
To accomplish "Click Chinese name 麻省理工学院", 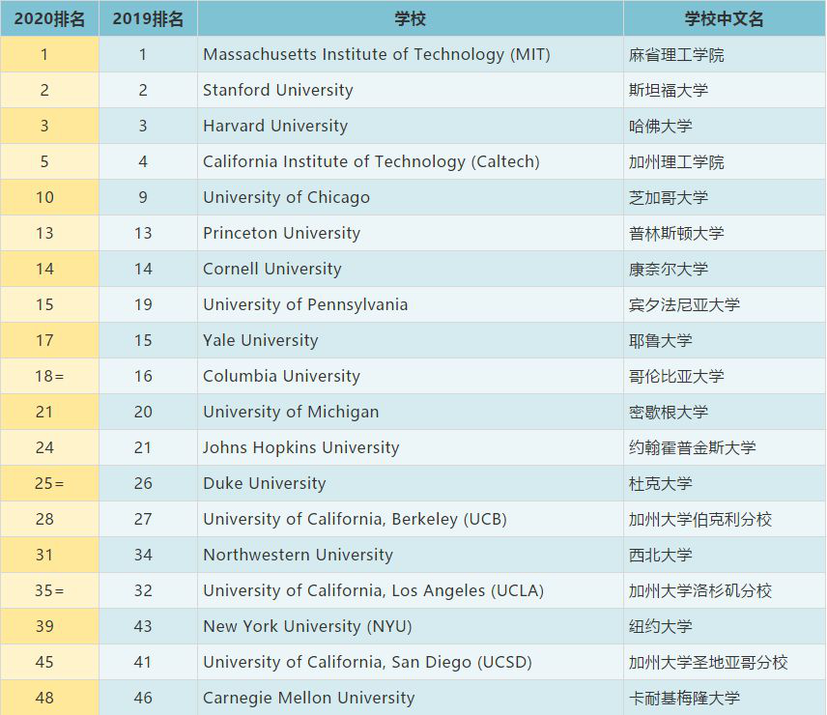I will pyautogui.click(x=676, y=55).
